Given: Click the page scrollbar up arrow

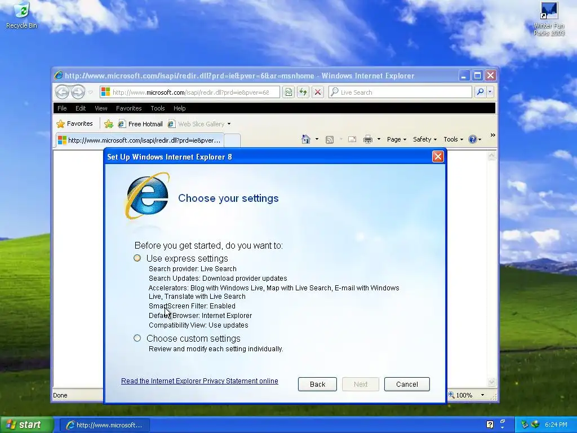Looking at the screenshot, I should [491, 156].
